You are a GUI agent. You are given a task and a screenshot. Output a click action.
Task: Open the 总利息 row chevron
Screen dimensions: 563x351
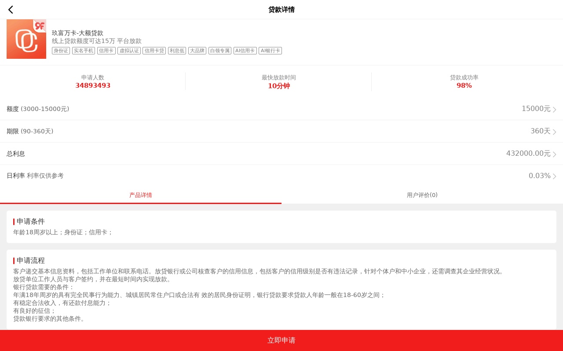coord(555,154)
